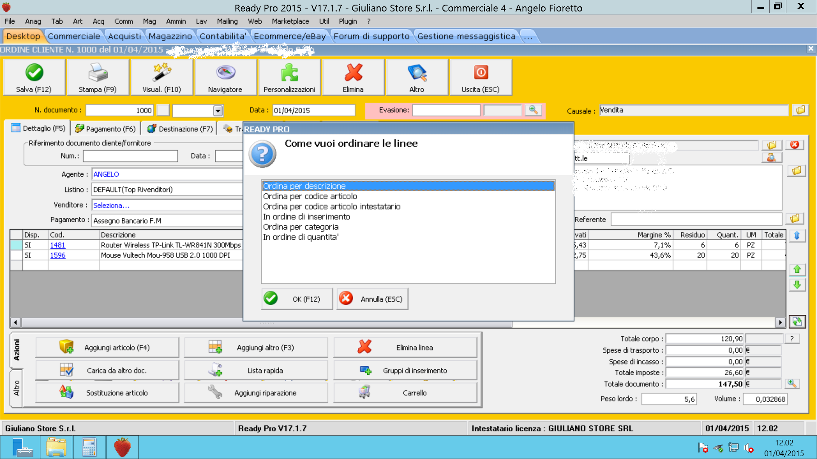Open the Navigatore toolbar button
Screen dimensions: 817x459
click(x=226, y=77)
